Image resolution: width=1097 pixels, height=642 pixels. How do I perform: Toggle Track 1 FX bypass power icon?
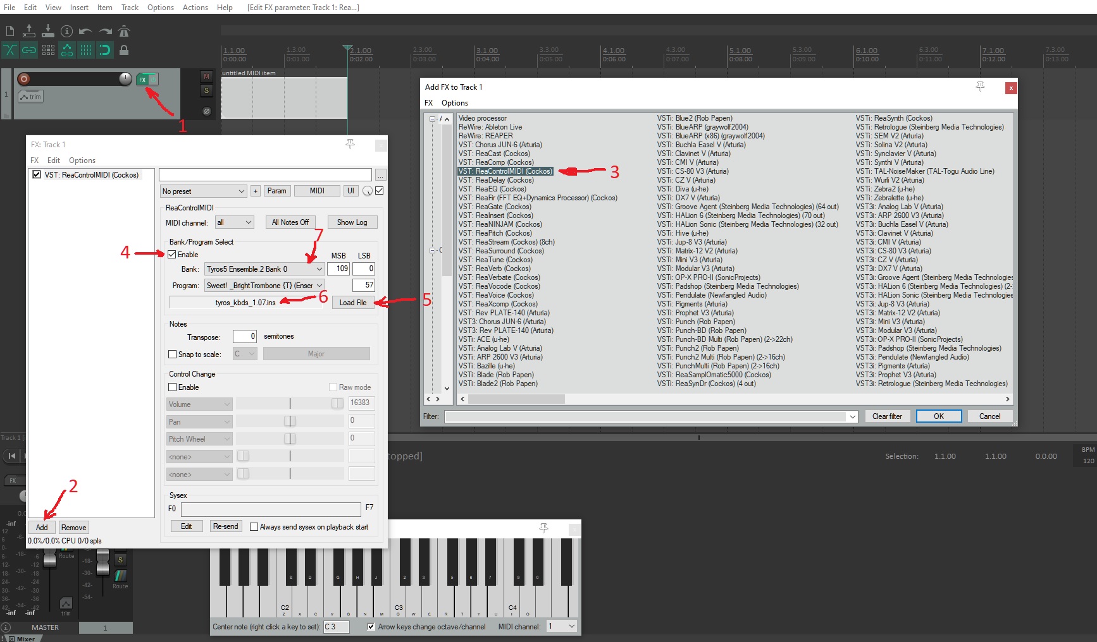coord(153,79)
